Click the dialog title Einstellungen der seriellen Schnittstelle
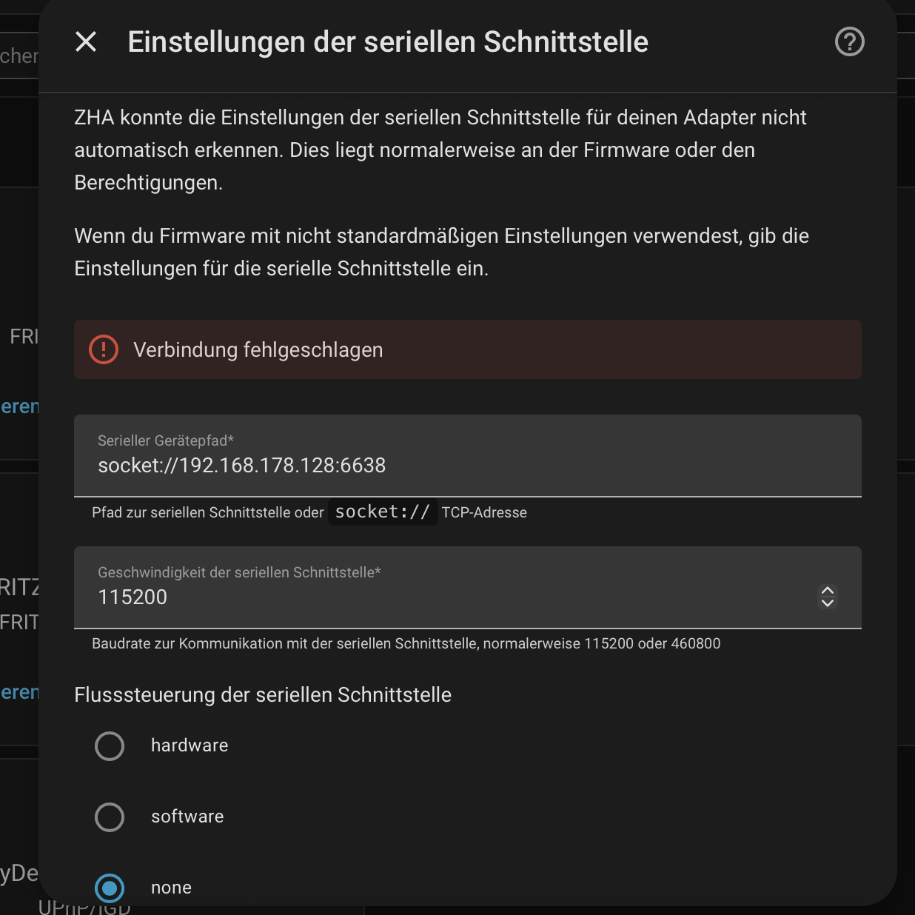 388,42
